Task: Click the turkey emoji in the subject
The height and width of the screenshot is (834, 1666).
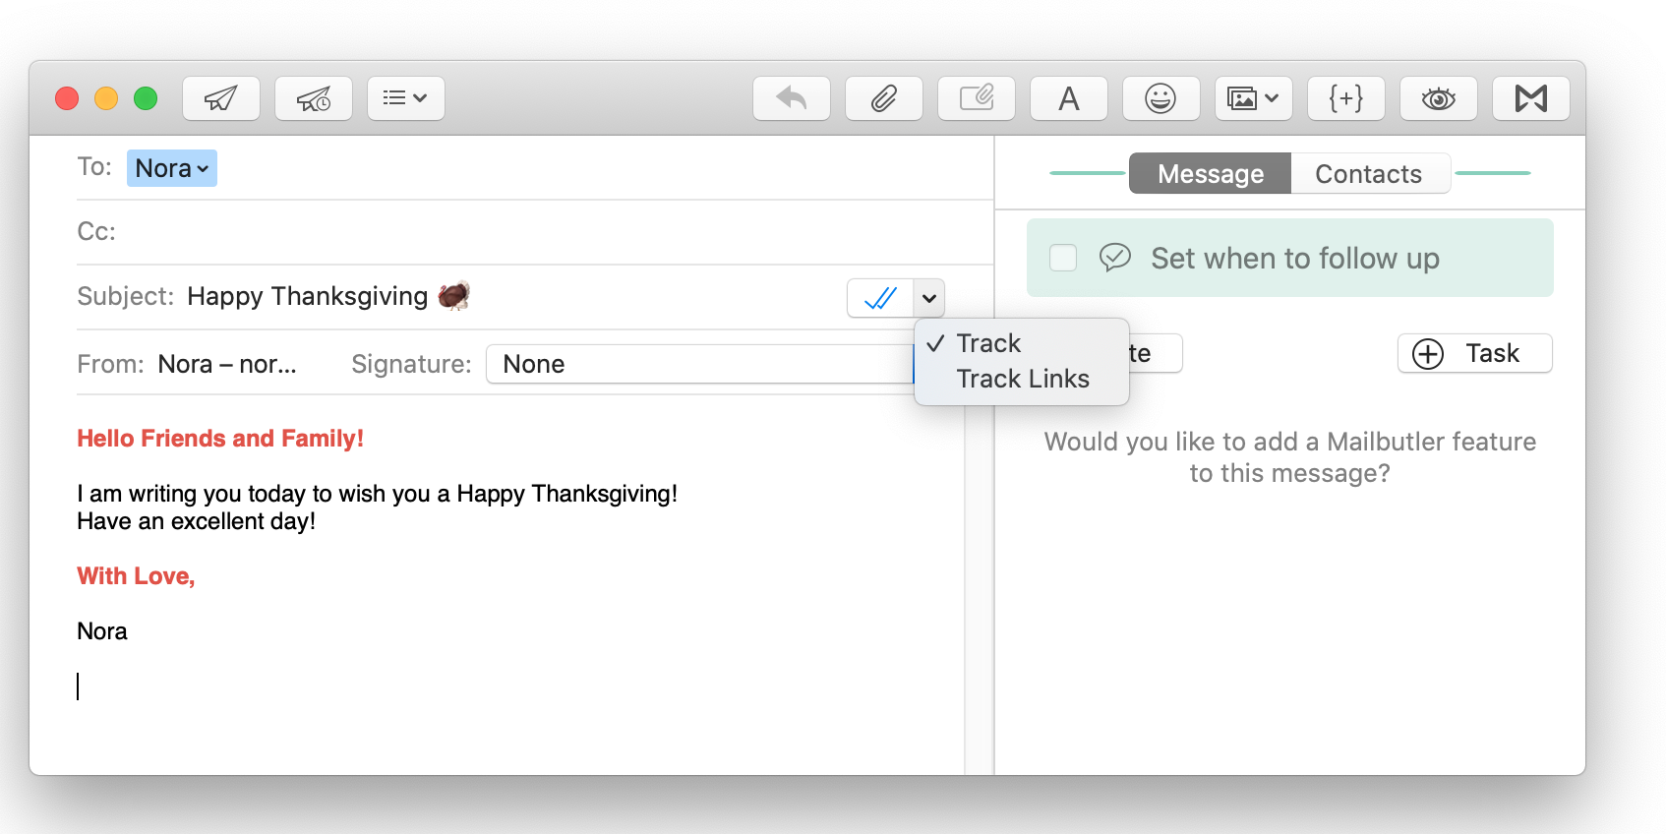Action: coord(453,295)
